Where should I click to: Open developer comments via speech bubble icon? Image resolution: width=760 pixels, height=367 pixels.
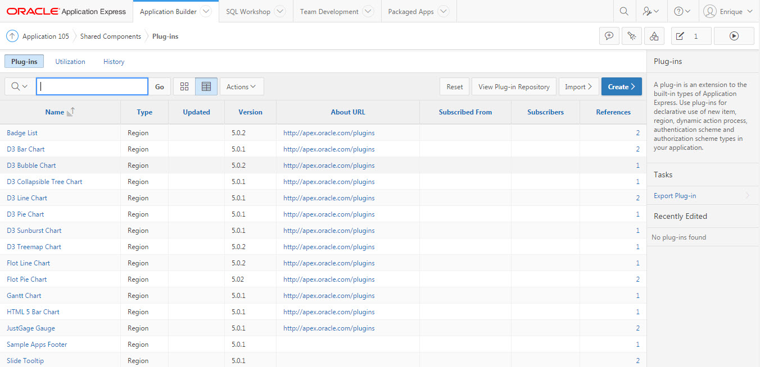609,35
